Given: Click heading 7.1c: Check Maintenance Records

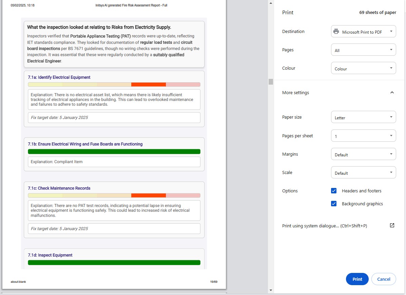Looking at the screenshot, I should click(59, 188).
